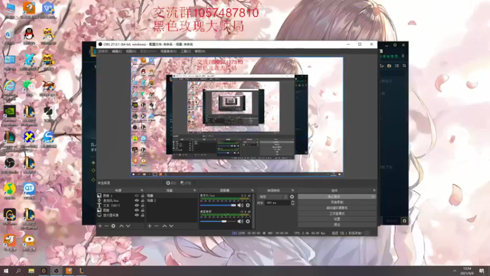Adjust 麦克风/Aux volume slider
Viewport: 490px width, 276px height.
218,205
